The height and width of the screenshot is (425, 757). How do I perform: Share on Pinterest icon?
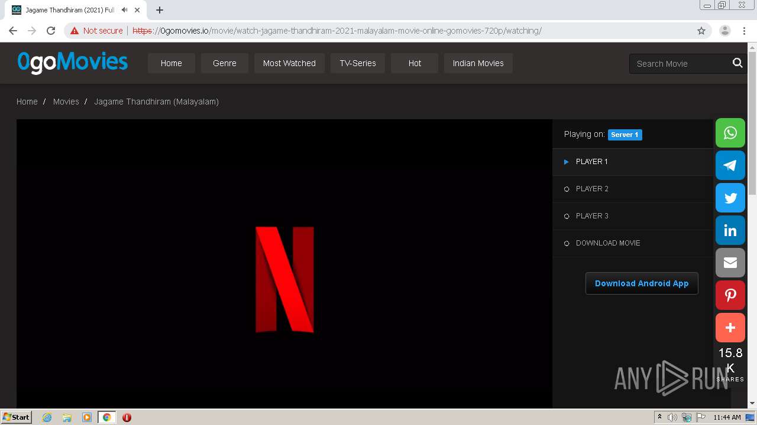tap(730, 295)
